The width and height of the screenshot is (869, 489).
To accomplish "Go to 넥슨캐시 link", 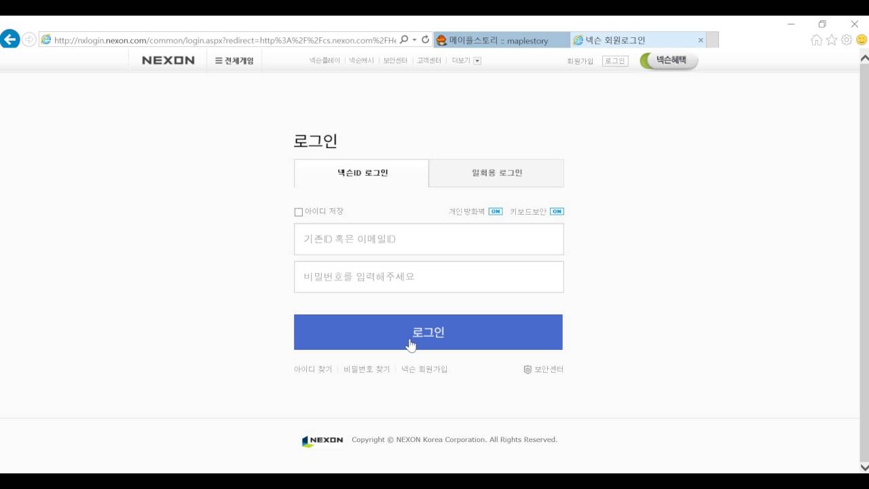I will tap(361, 60).
